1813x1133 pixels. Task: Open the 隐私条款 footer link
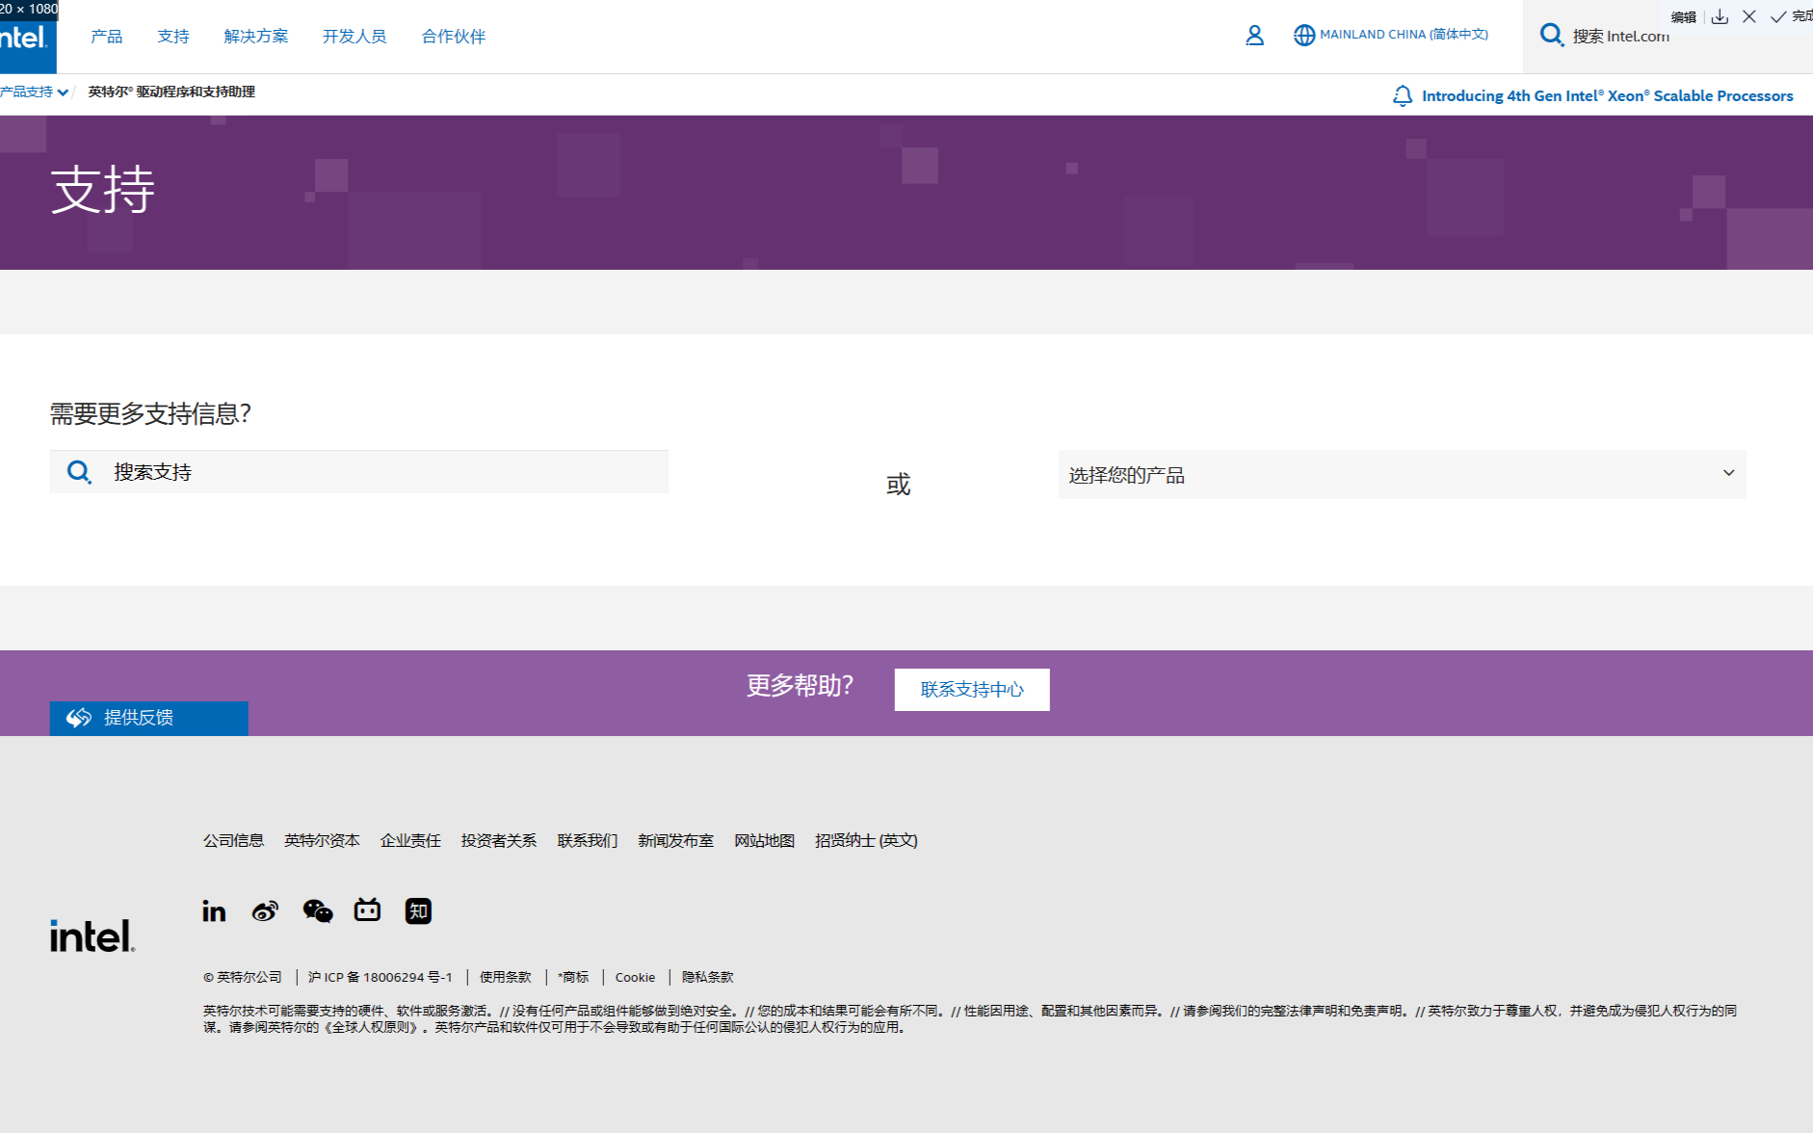[707, 977]
